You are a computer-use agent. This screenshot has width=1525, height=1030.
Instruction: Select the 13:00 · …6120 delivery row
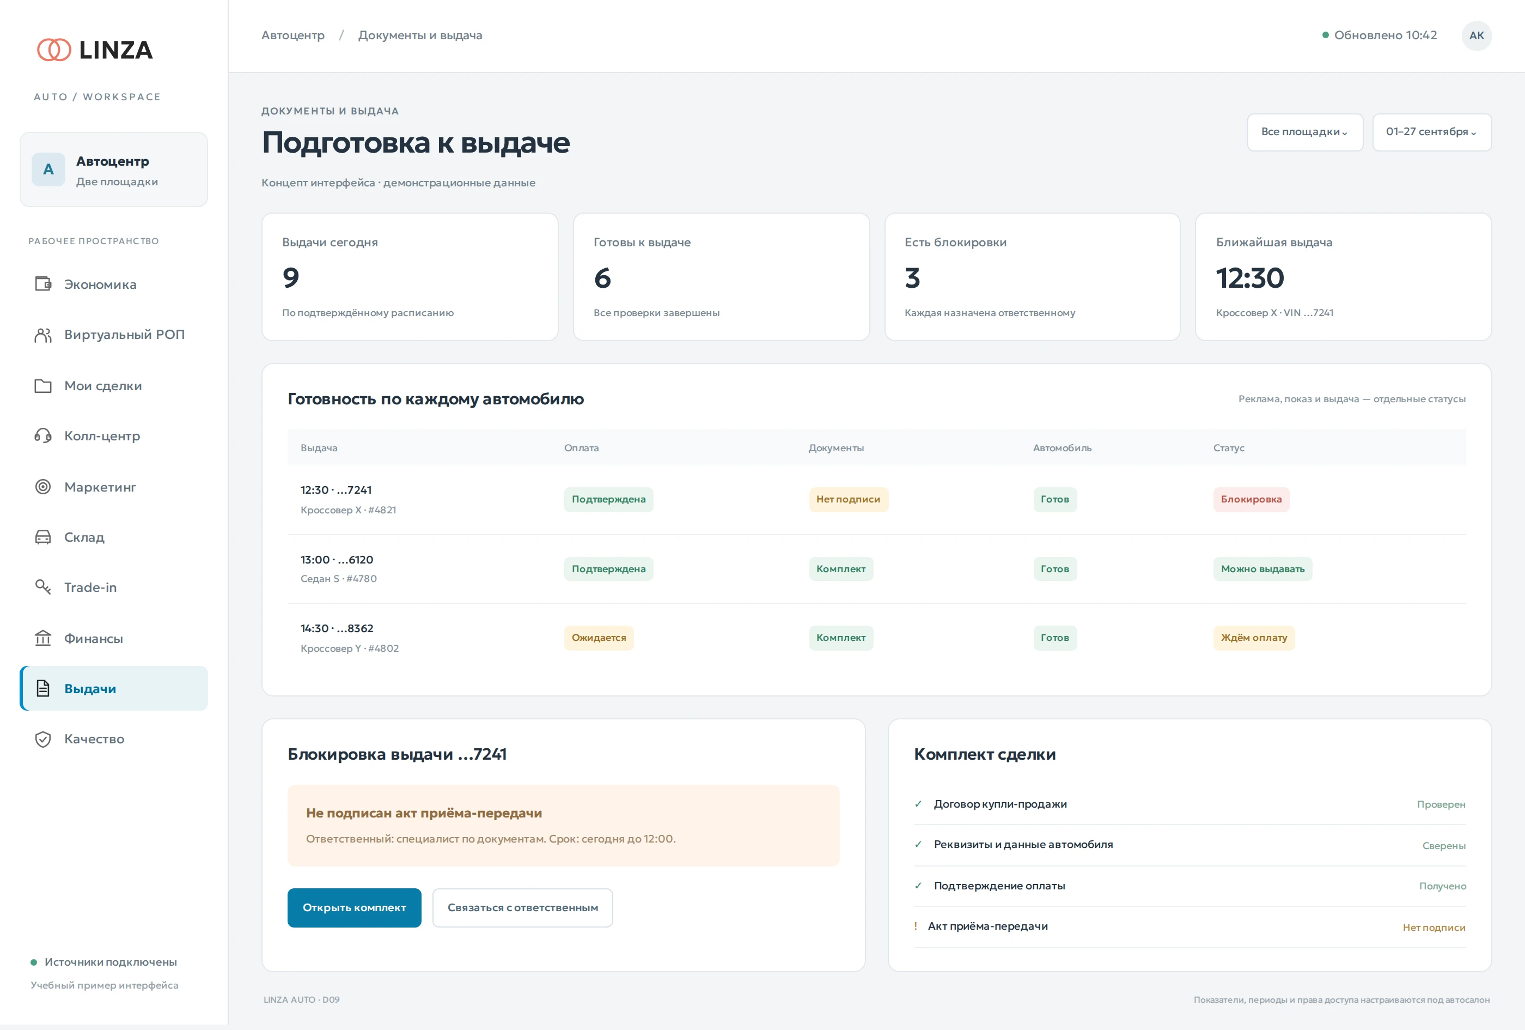coord(877,568)
